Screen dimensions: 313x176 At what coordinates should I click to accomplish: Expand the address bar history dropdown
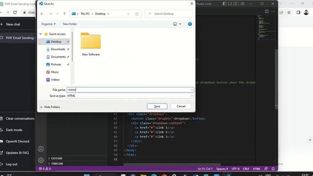[128, 14]
